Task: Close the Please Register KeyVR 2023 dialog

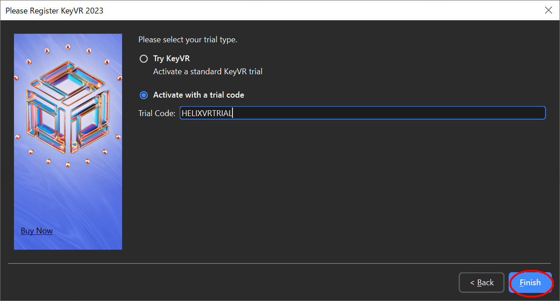Action: click(548, 10)
